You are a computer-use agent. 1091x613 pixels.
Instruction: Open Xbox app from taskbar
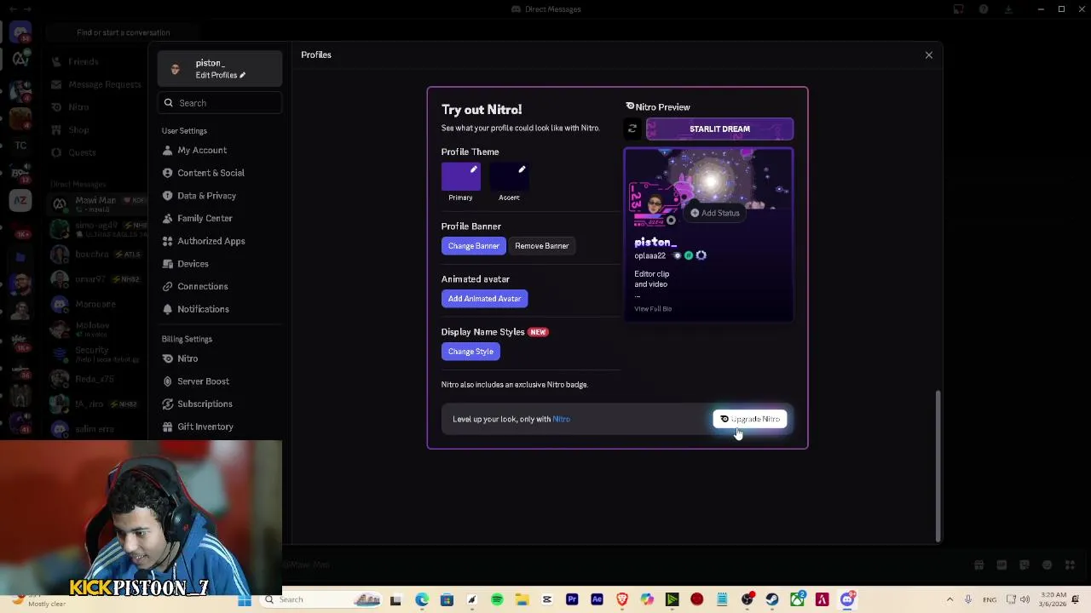(797, 599)
